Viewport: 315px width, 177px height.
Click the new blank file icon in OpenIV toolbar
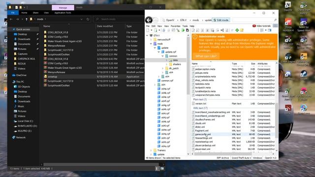(x=148, y=30)
